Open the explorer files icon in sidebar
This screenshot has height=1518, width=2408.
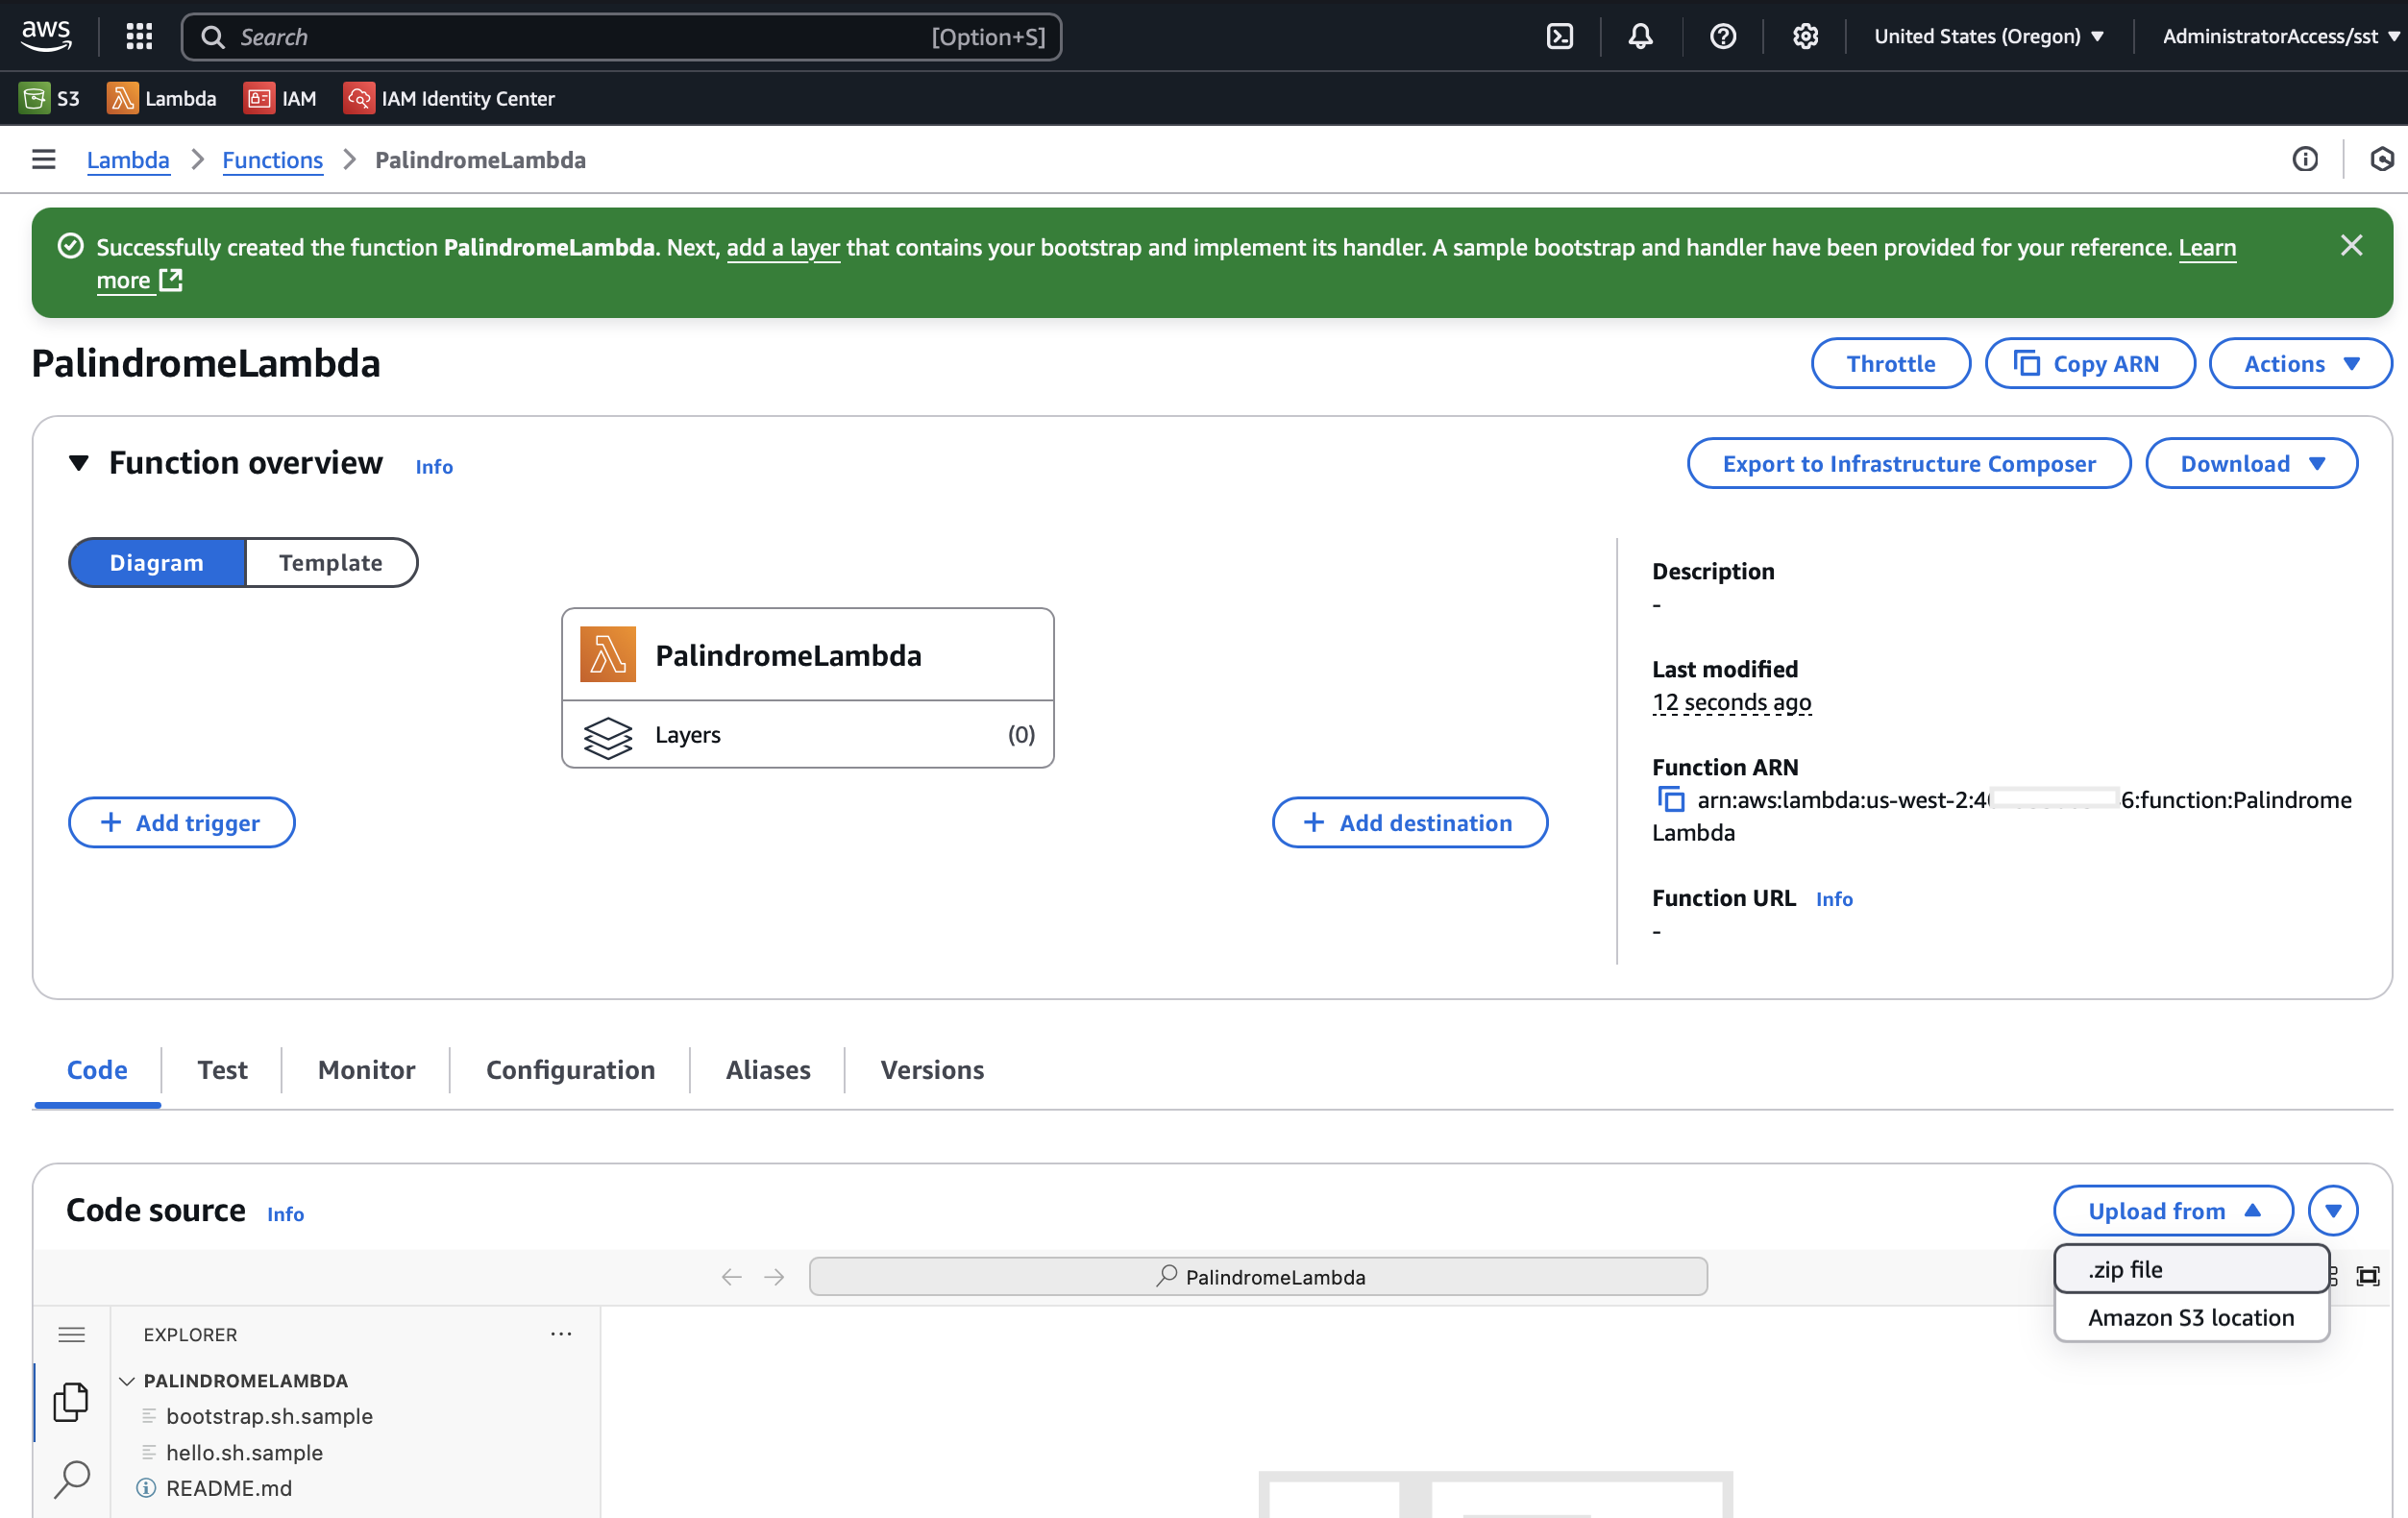click(71, 1401)
